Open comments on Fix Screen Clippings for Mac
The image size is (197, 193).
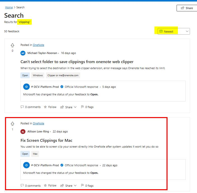point(30,186)
